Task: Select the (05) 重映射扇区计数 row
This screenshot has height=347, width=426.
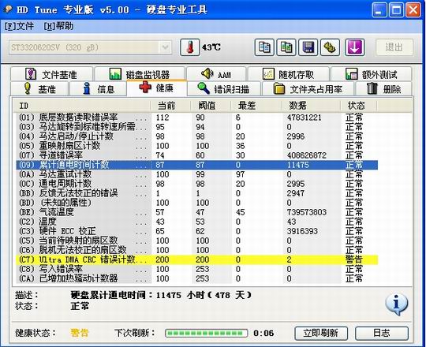Action: pos(197,146)
